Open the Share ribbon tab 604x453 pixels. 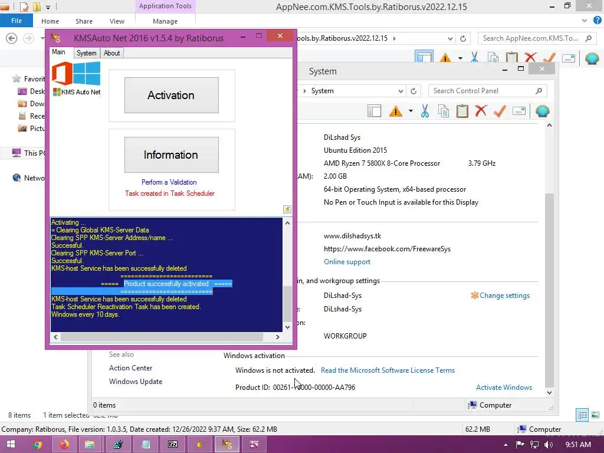84,21
